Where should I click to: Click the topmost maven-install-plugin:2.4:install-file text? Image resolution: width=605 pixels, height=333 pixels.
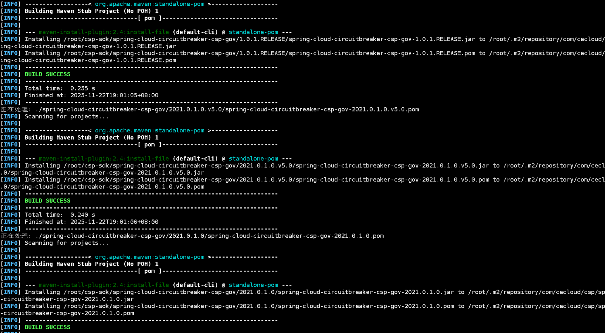(104, 32)
